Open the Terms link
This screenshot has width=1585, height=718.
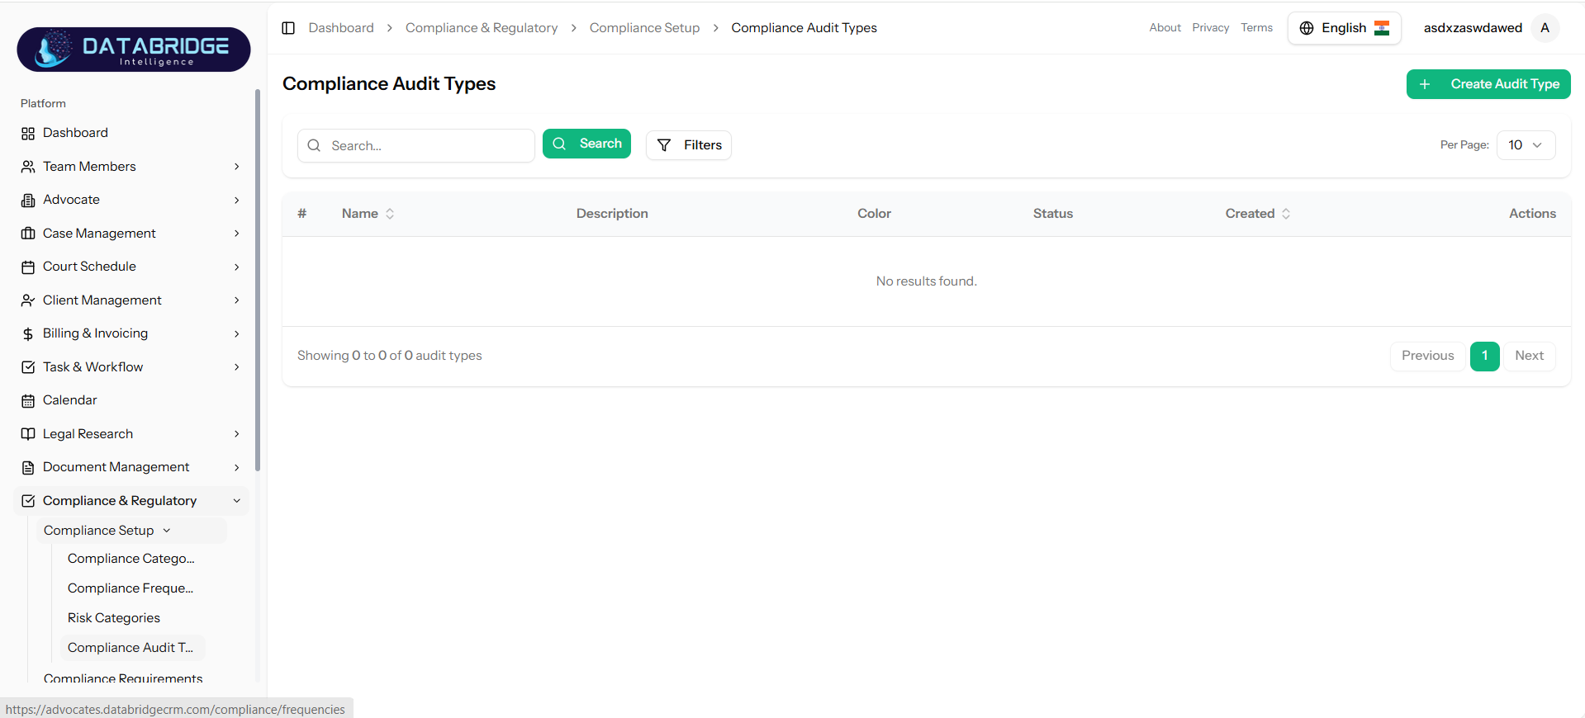click(1256, 28)
